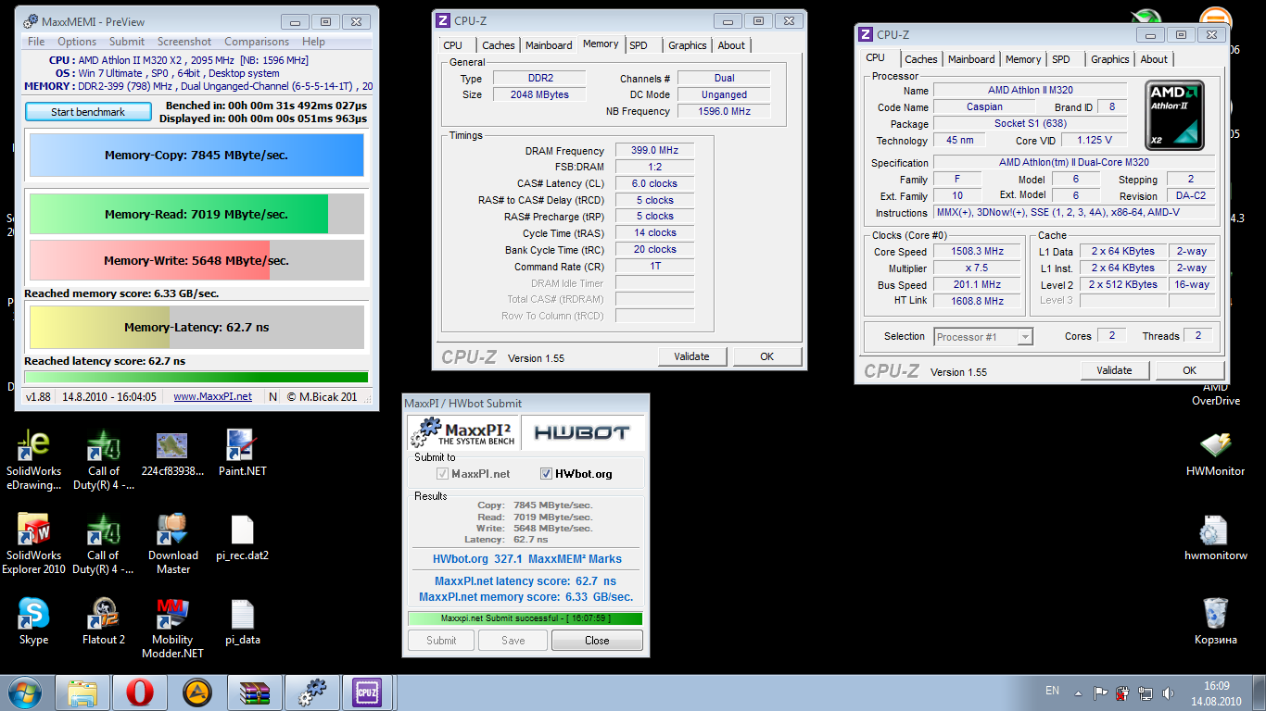1266x711 pixels.
Task: Open the Comparisons menu in MaxxMEM
Action: 257,42
